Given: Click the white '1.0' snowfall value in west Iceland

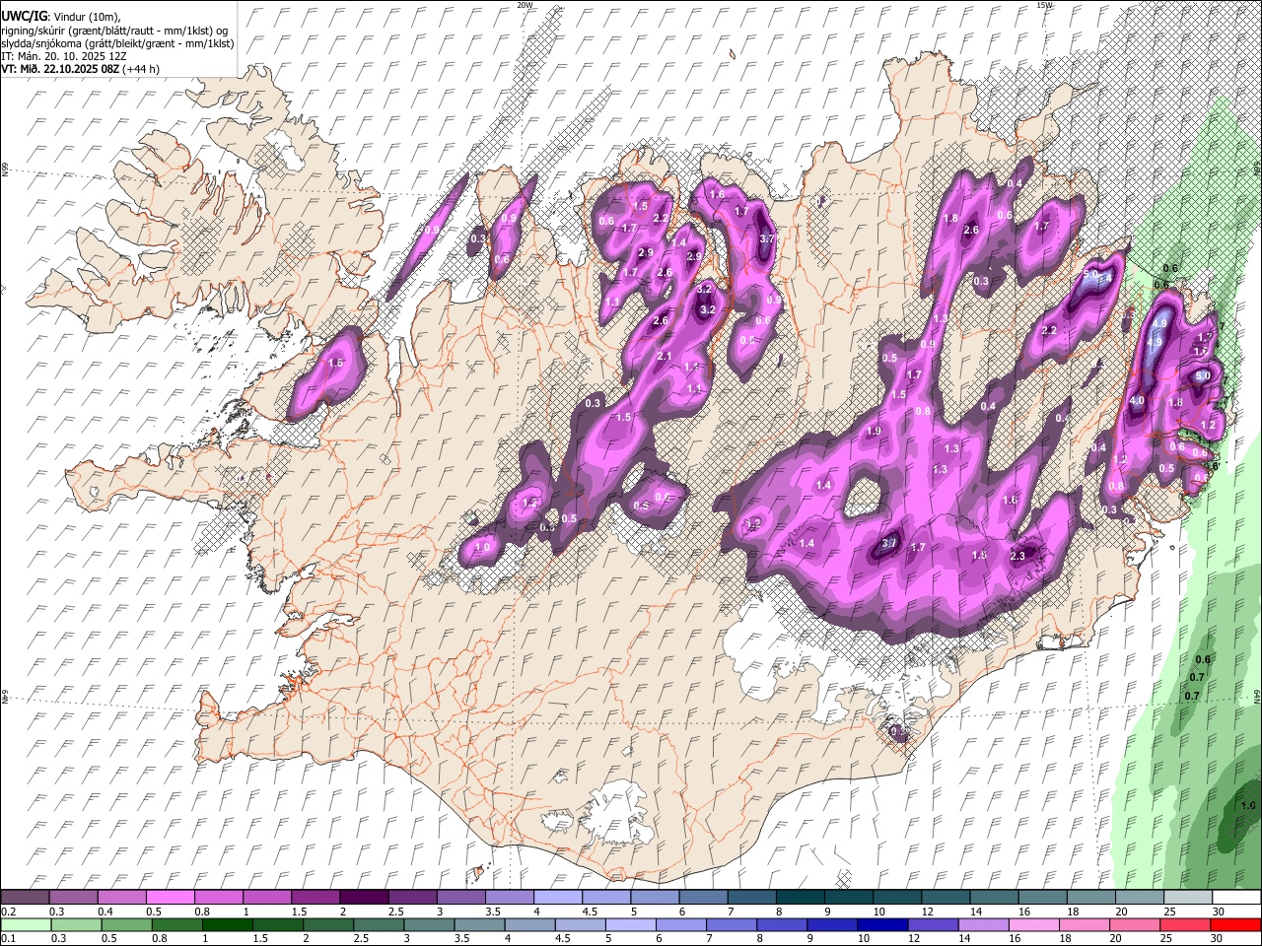Looking at the screenshot, I should (x=482, y=547).
